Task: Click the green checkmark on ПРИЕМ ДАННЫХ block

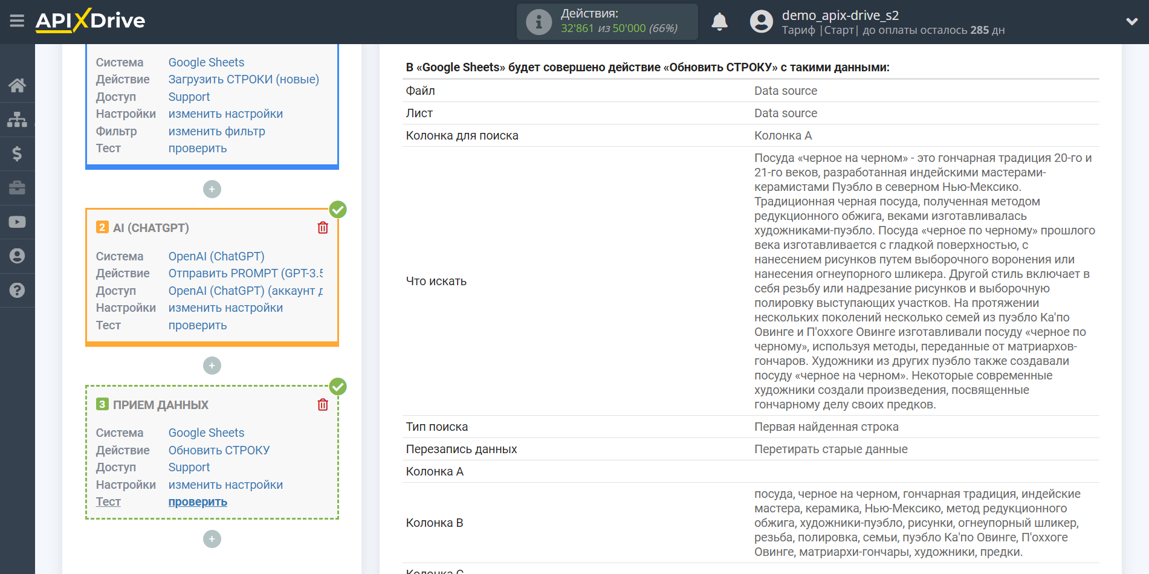Action: [x=338, y=386]
